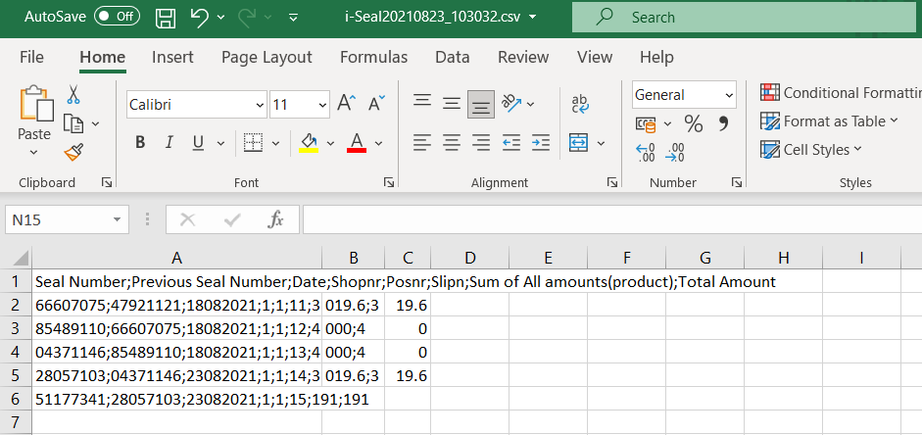The height and width of the screenshot is (435, 922).
Task: Select the Format Painter brush icon
Action: point(73,151)
